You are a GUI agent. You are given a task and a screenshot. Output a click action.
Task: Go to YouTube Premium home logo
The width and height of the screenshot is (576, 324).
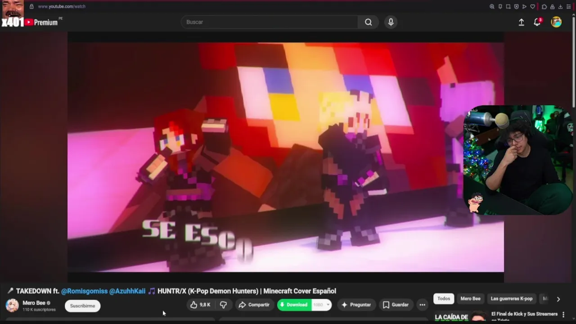41,22
